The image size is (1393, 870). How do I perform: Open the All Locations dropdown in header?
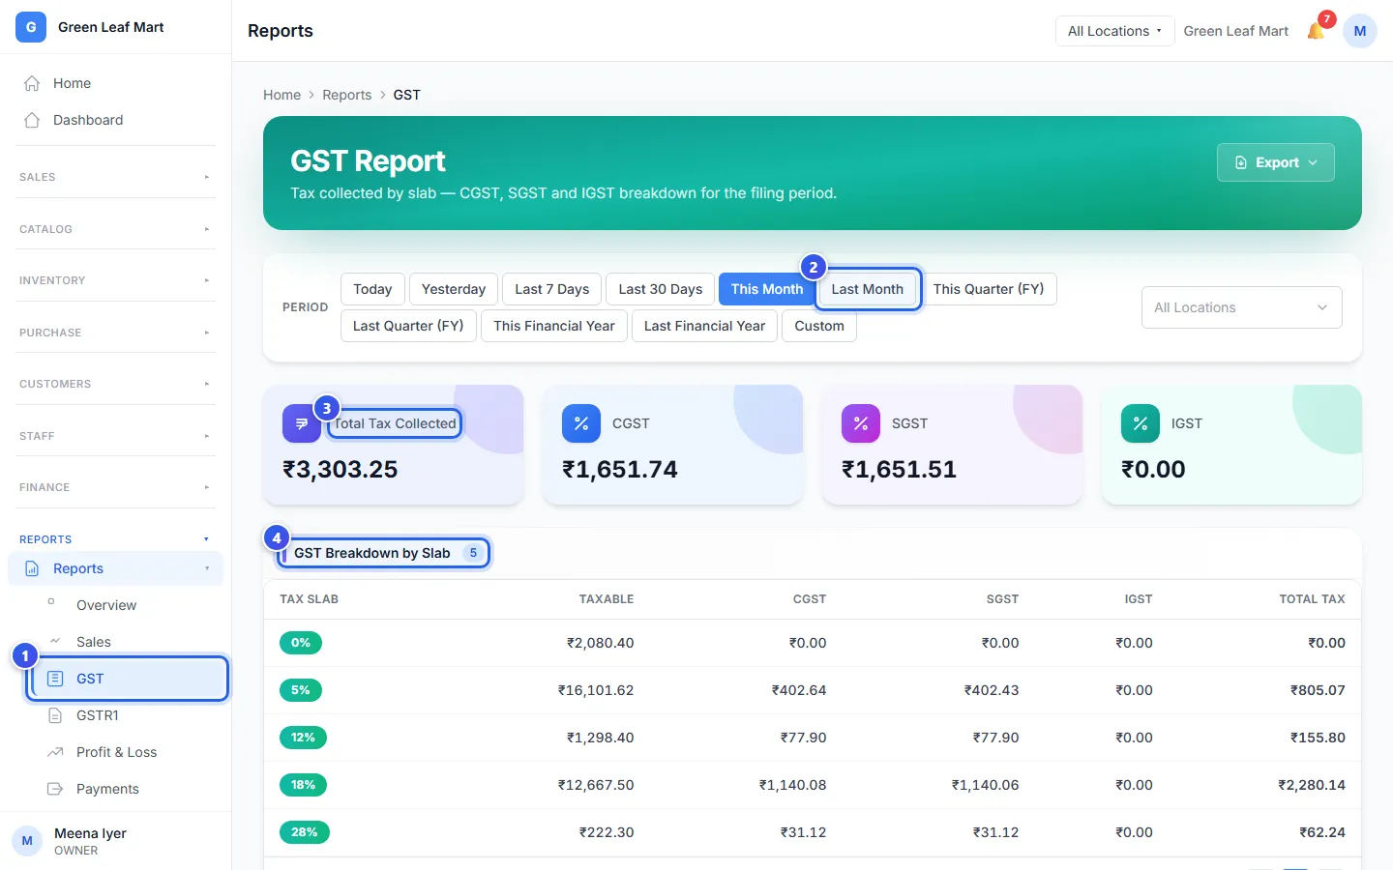1114,31
